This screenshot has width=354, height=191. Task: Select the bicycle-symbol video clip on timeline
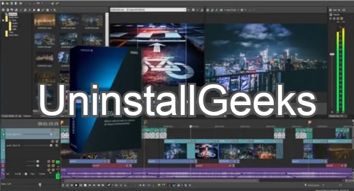coord(206,151)
